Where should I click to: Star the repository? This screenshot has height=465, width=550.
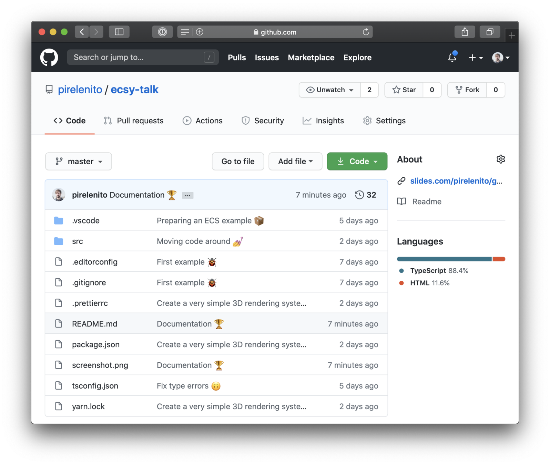click(x=404, y=90)
